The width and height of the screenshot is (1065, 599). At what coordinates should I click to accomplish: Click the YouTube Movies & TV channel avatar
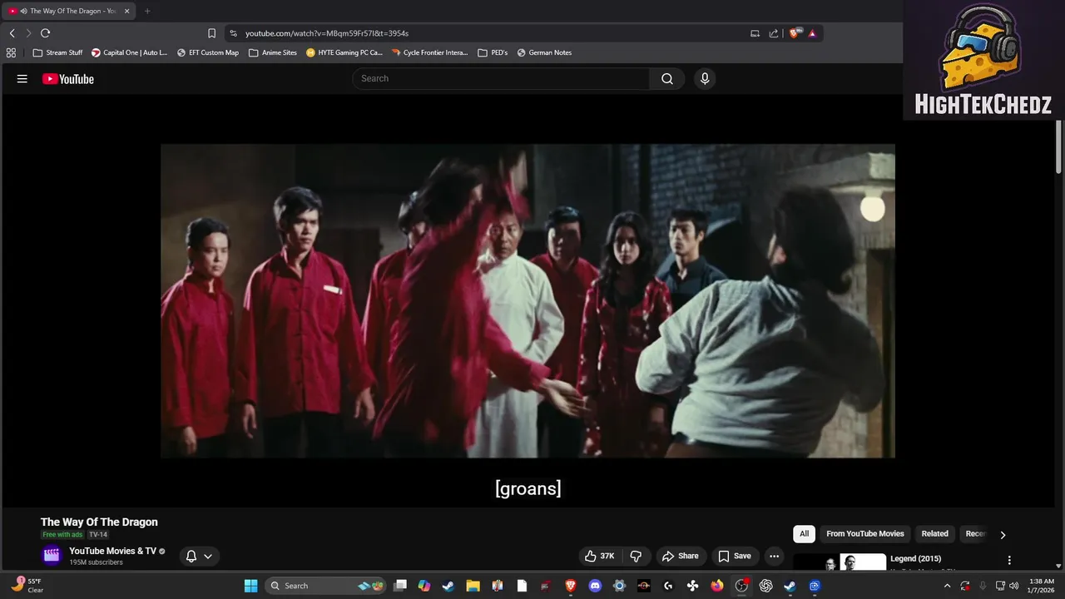[x=52, y=556]
